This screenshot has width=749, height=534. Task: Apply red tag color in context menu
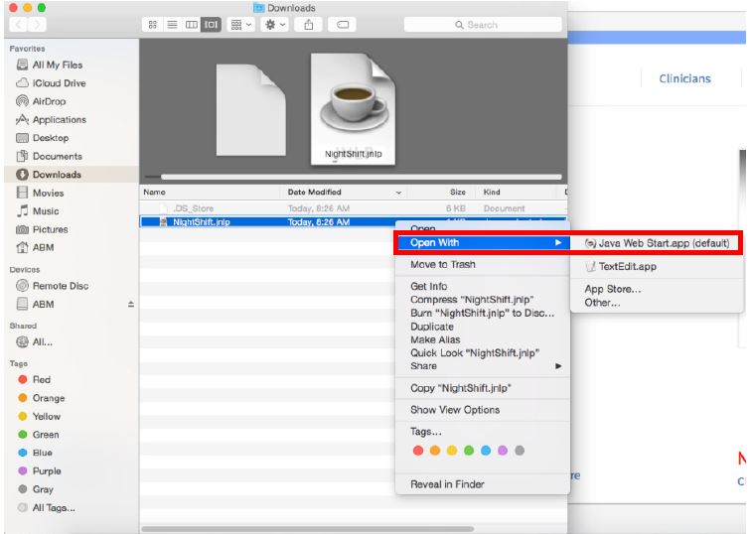tap(418, 451)
